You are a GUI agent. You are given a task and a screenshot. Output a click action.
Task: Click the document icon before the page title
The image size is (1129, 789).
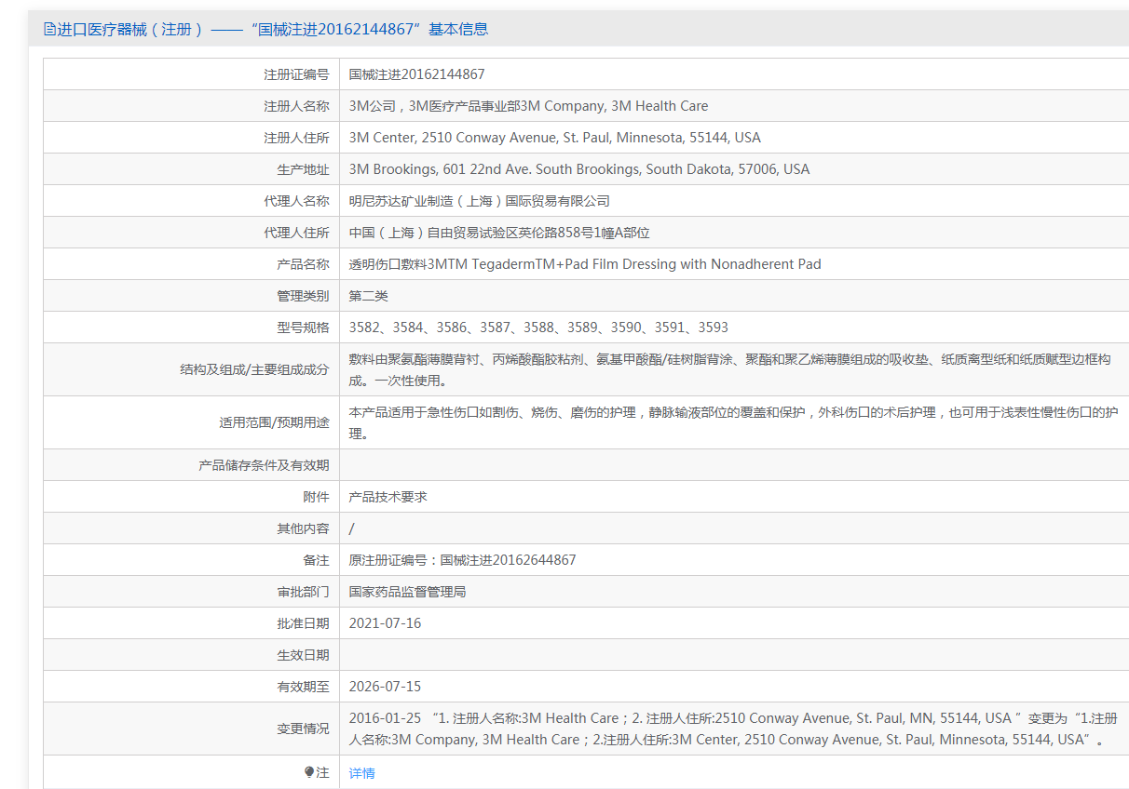[x=49, y=29]
